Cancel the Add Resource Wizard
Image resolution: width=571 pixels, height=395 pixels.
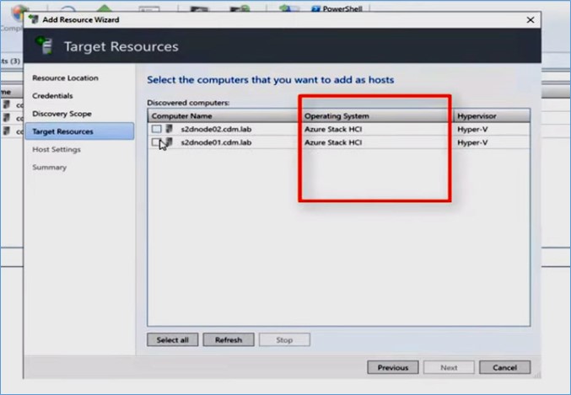pos(504,367)
